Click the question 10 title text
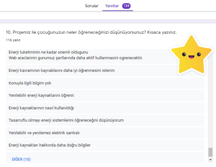 pyautogui.click(x=91, y=32)
